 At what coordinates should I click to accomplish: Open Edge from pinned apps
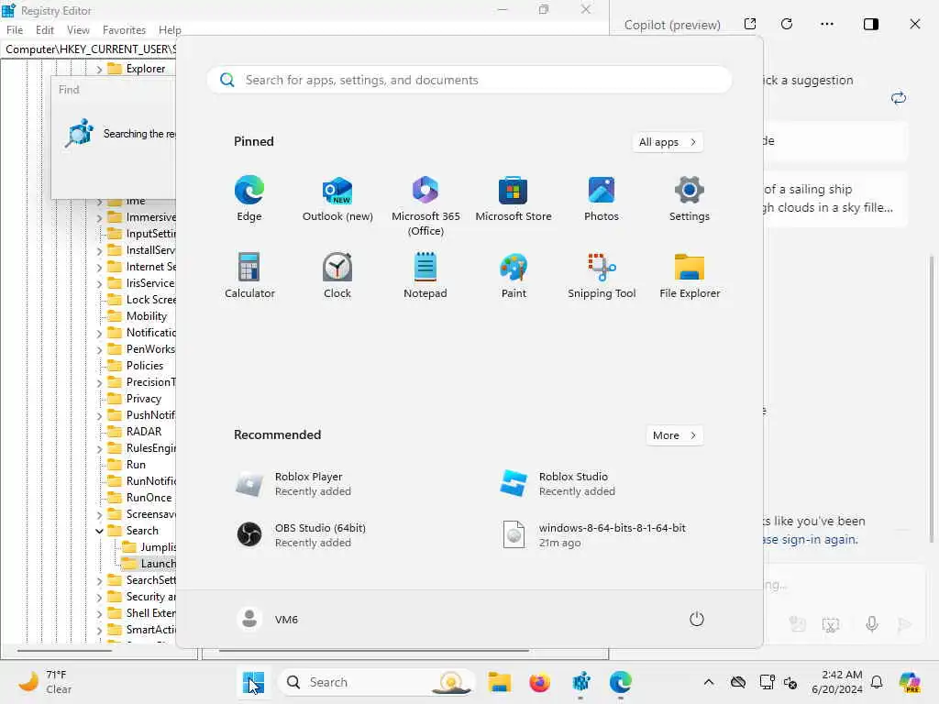pos(249,199)
